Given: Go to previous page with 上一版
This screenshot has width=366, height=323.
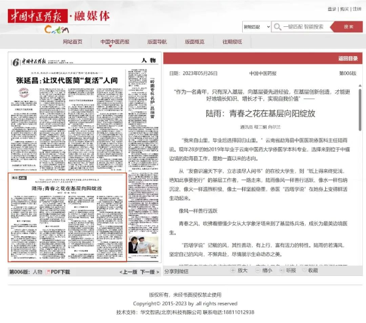Looking at the screenshot, I should [x=129, y=272].
